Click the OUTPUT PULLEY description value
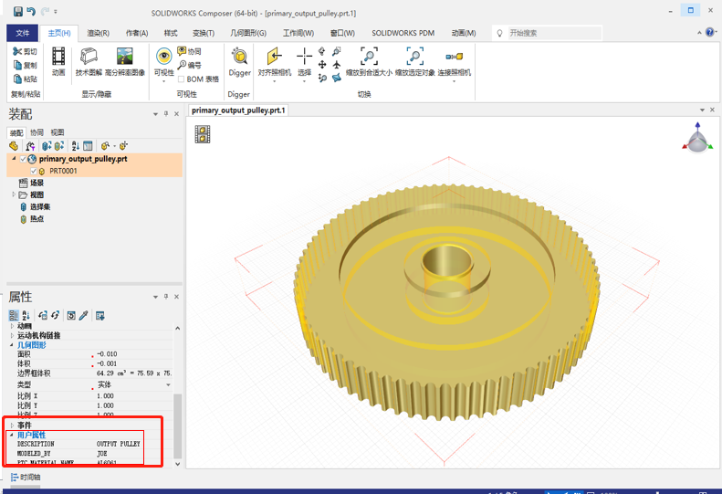The width and height of the screenshot is (722, 494). (x=118, y=444)
